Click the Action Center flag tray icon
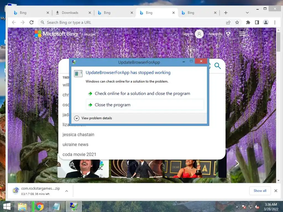The image size is (283, 212). 244,207
